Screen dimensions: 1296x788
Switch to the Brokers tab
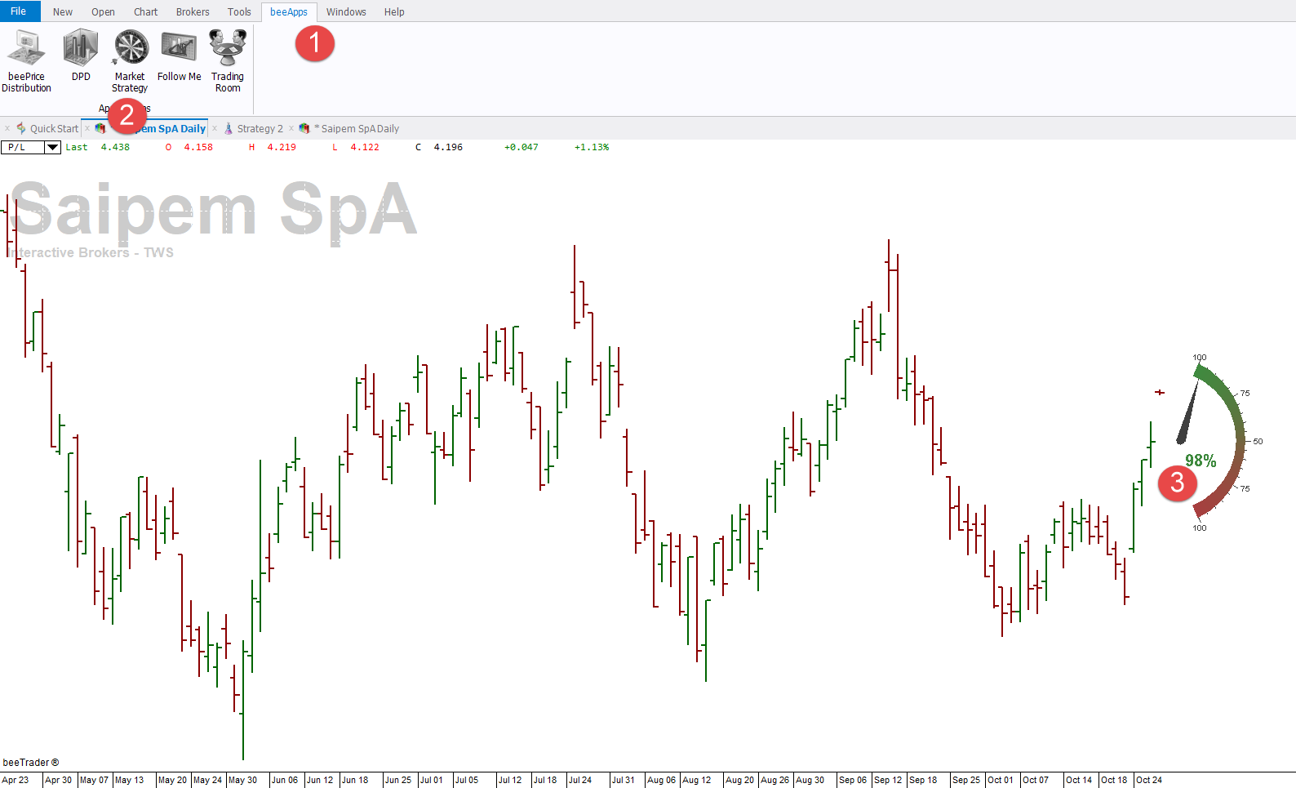click(193, 11)
